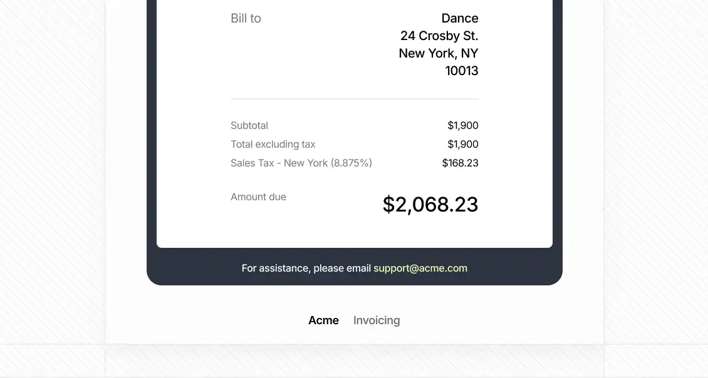Click the Bill to heading
The image size is (708, 378).
click(x=246, y=18)
